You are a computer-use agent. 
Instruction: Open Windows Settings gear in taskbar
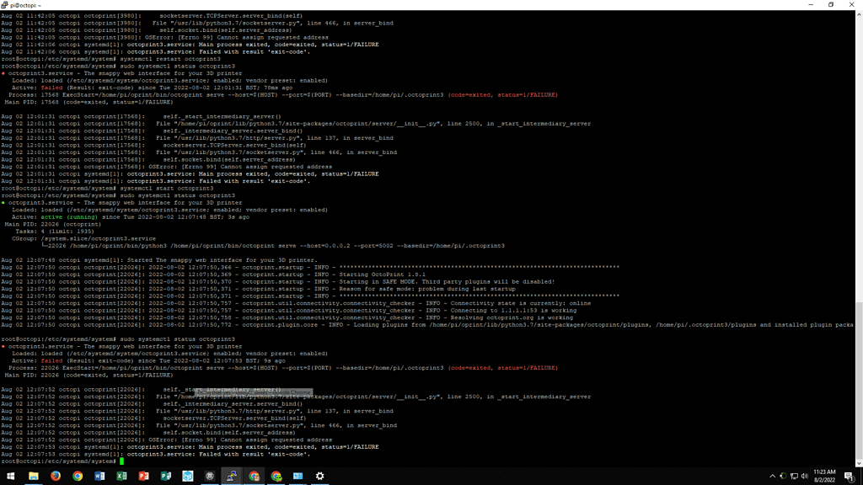point(319,476)
